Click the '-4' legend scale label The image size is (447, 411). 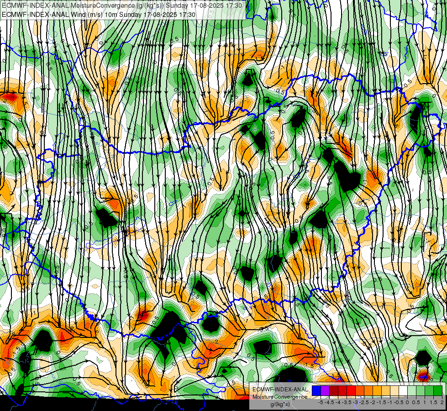coord(338,402)
